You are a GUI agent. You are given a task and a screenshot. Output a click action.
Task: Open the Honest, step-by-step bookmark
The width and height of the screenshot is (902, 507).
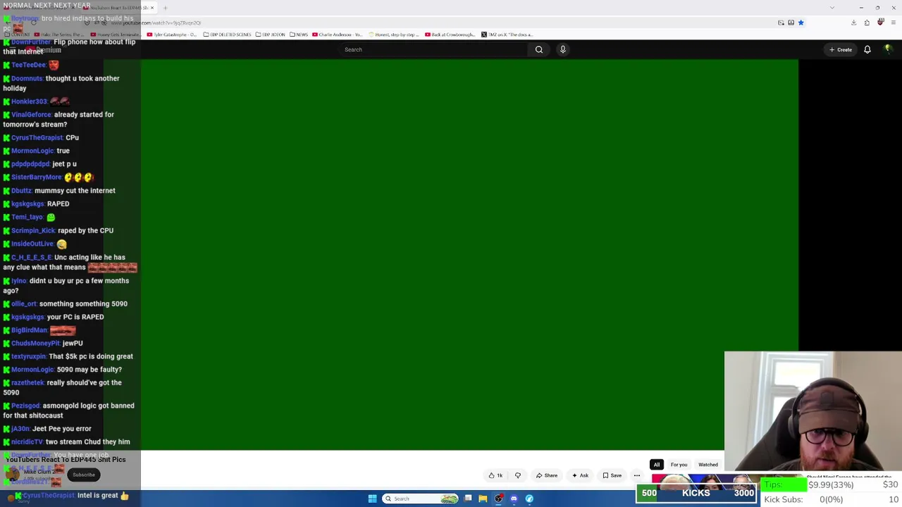pyautogui.click(x=393, y=35)
